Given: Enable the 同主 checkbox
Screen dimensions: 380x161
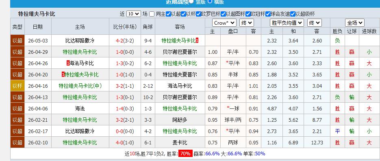Looking at the screenshot, I should pos(152,14).
